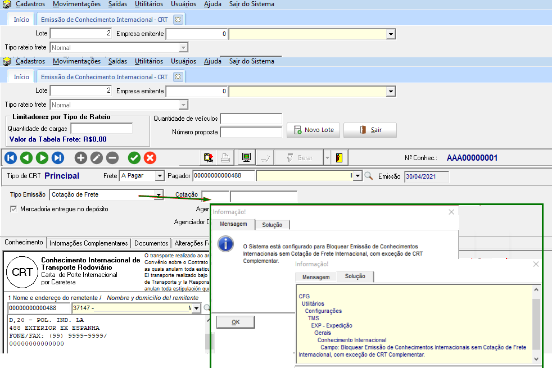Click the Número proposta input field
This screenshot has width=552, height=368.
coord(251,132)
